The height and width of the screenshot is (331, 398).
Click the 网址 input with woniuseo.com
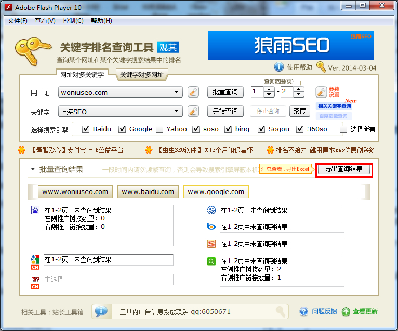pyautogui.click(x=115, y=92)
